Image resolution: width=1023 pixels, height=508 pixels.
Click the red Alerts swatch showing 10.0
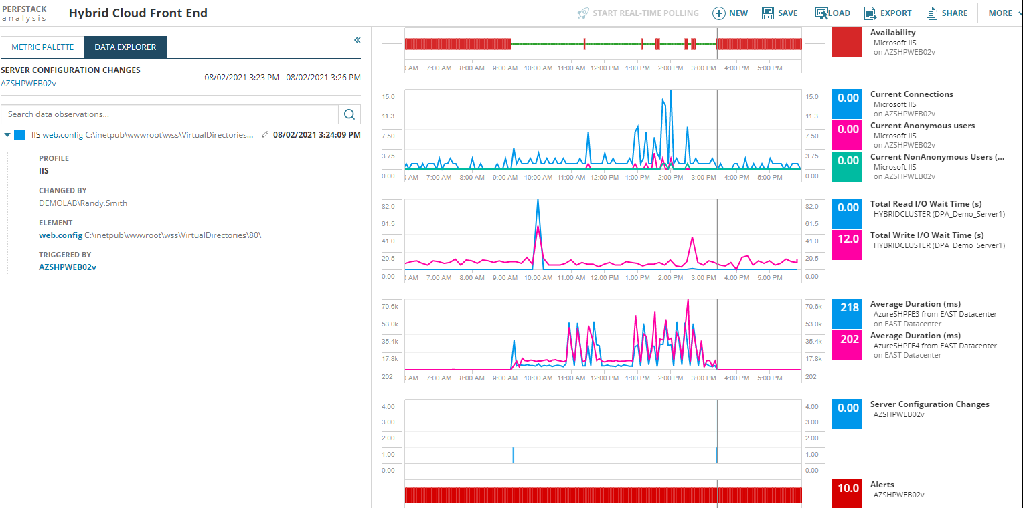pyautogui.click(x=848, y=494)
